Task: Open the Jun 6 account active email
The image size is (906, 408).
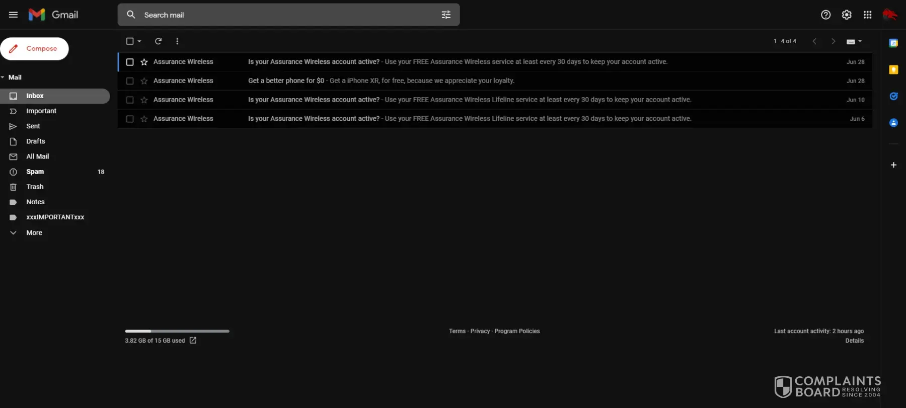Action: click(x=495, y=119)
